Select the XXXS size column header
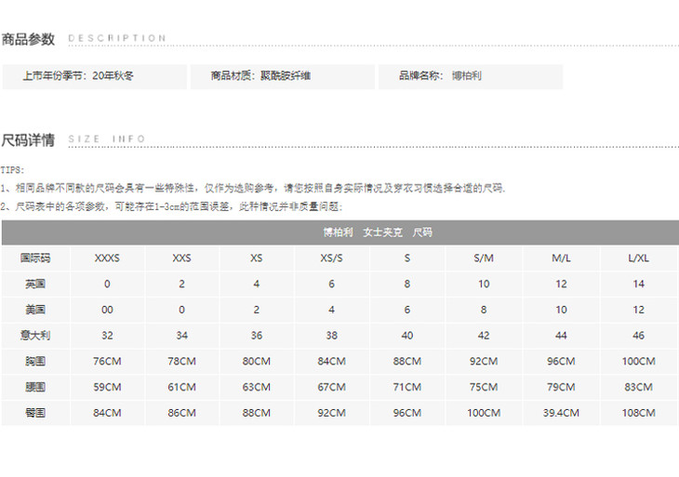679x477 pixels. pos(107,258)
